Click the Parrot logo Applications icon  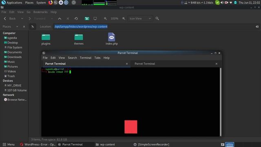point(3,2)
